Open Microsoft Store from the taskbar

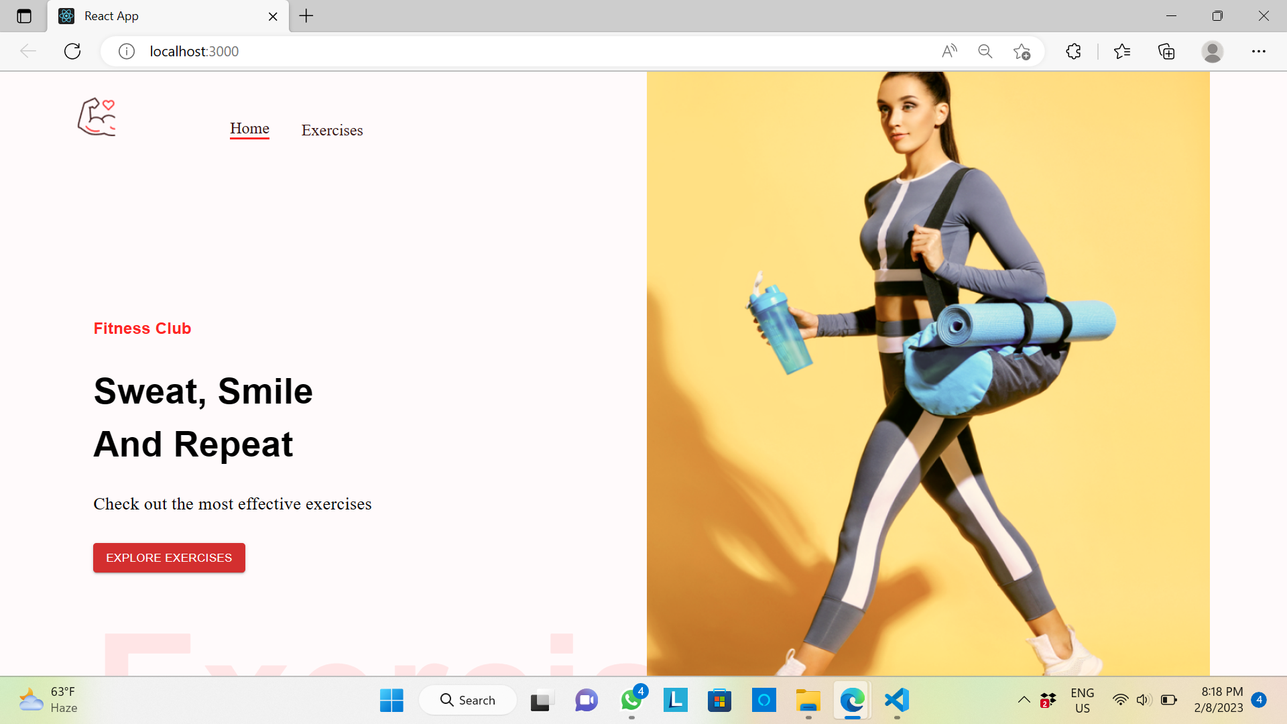click(x=719, y=699)
